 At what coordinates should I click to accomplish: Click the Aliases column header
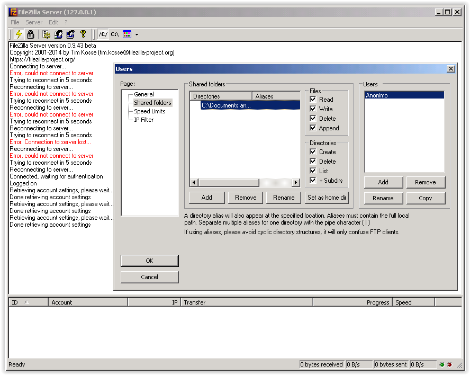click(x=276, y=96)
